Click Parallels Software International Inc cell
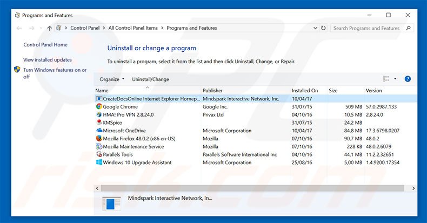 tap(239, 154)
